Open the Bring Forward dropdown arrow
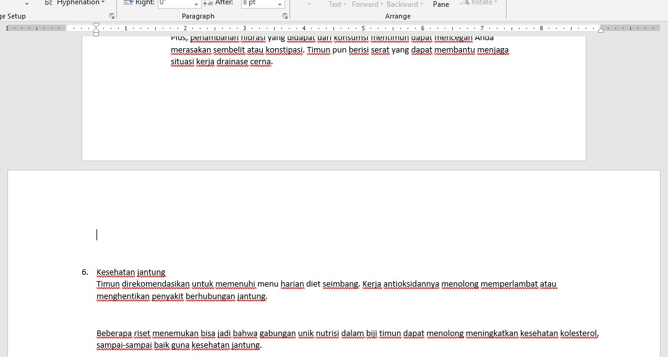 tap(382, 4)
